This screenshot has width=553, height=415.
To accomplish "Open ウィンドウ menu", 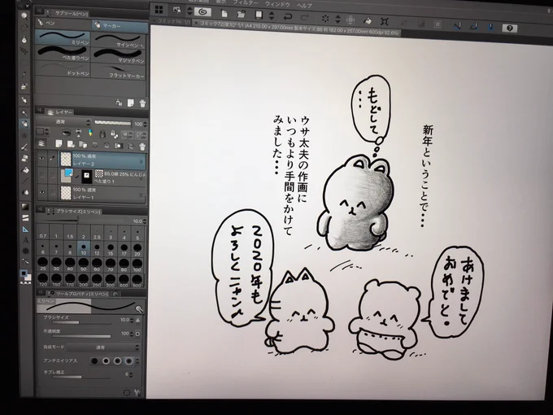I will (277, 4).
